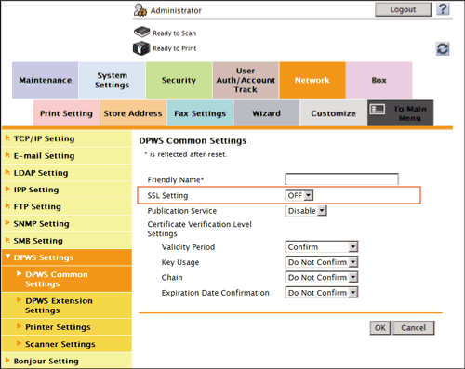
Task: Go to the Print Setting tab
Action: (x=66, y=113)
